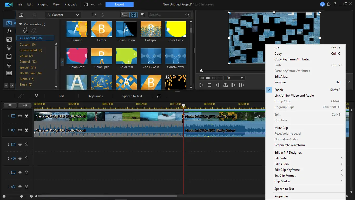
Task: Switch library to details list view icon
Action: [125, 15]
